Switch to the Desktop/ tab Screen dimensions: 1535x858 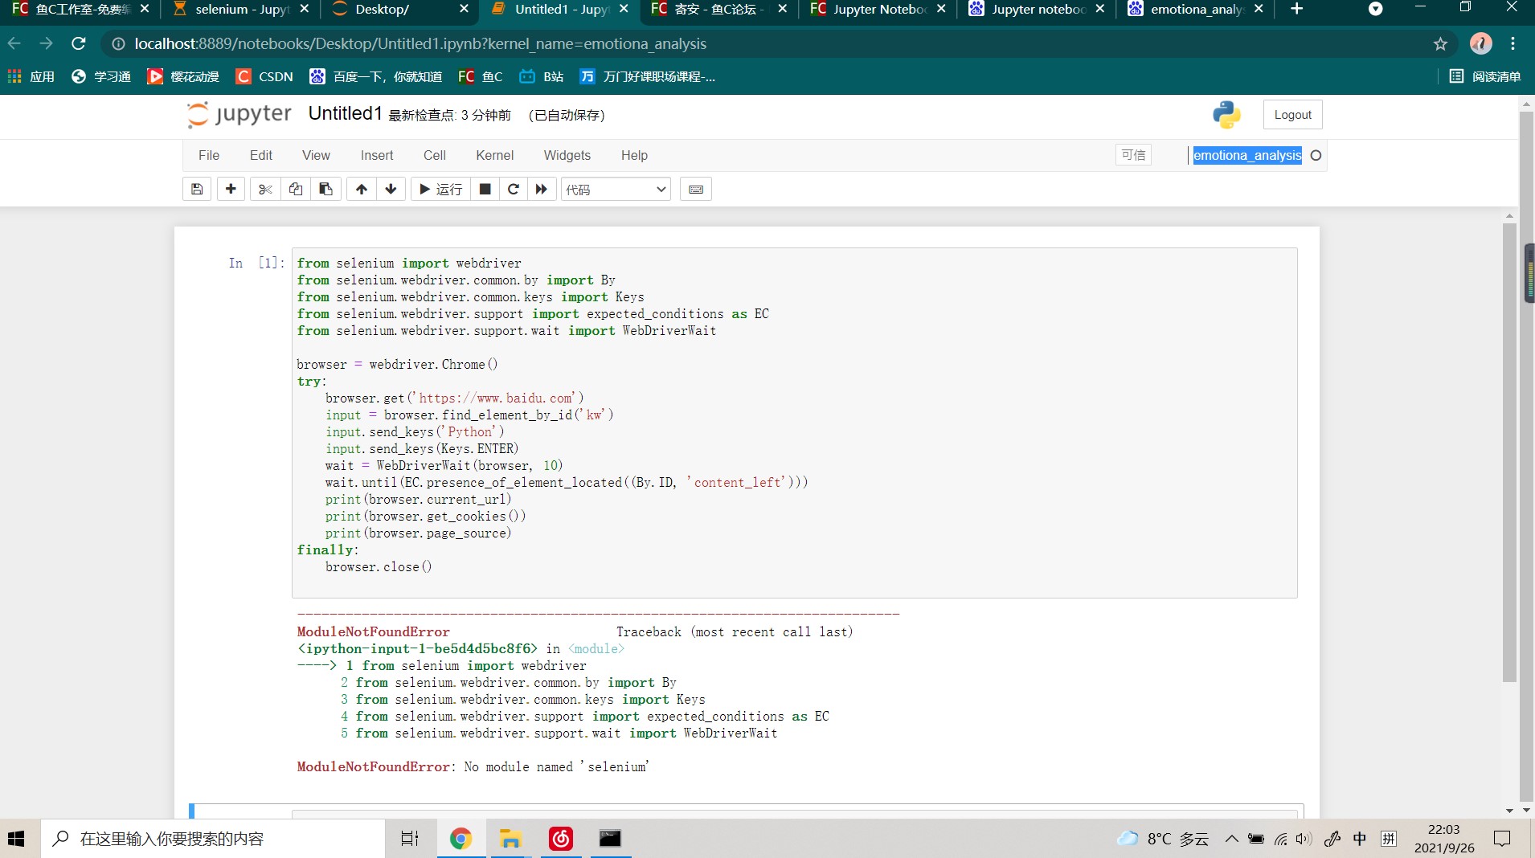399,10
